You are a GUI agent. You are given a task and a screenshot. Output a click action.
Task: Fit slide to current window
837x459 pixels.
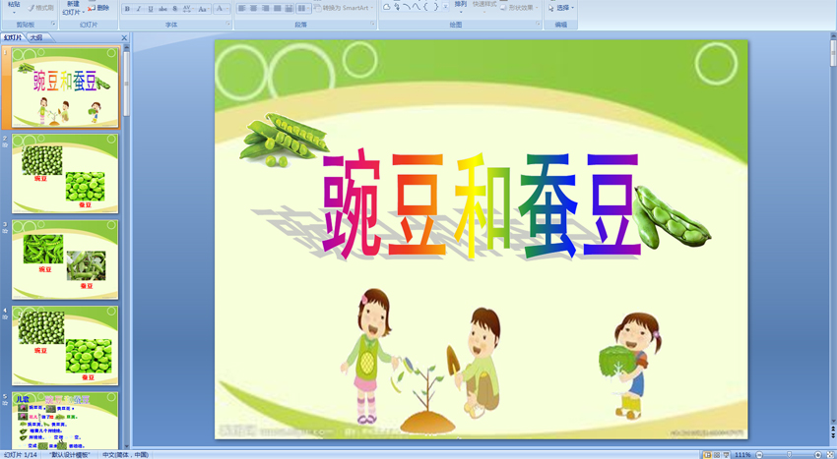(830, 455)
